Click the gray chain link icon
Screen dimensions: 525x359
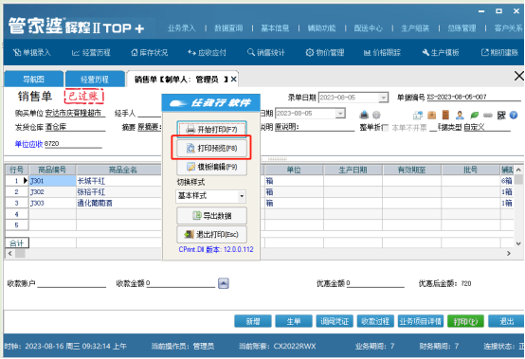[x=488, y=116]
